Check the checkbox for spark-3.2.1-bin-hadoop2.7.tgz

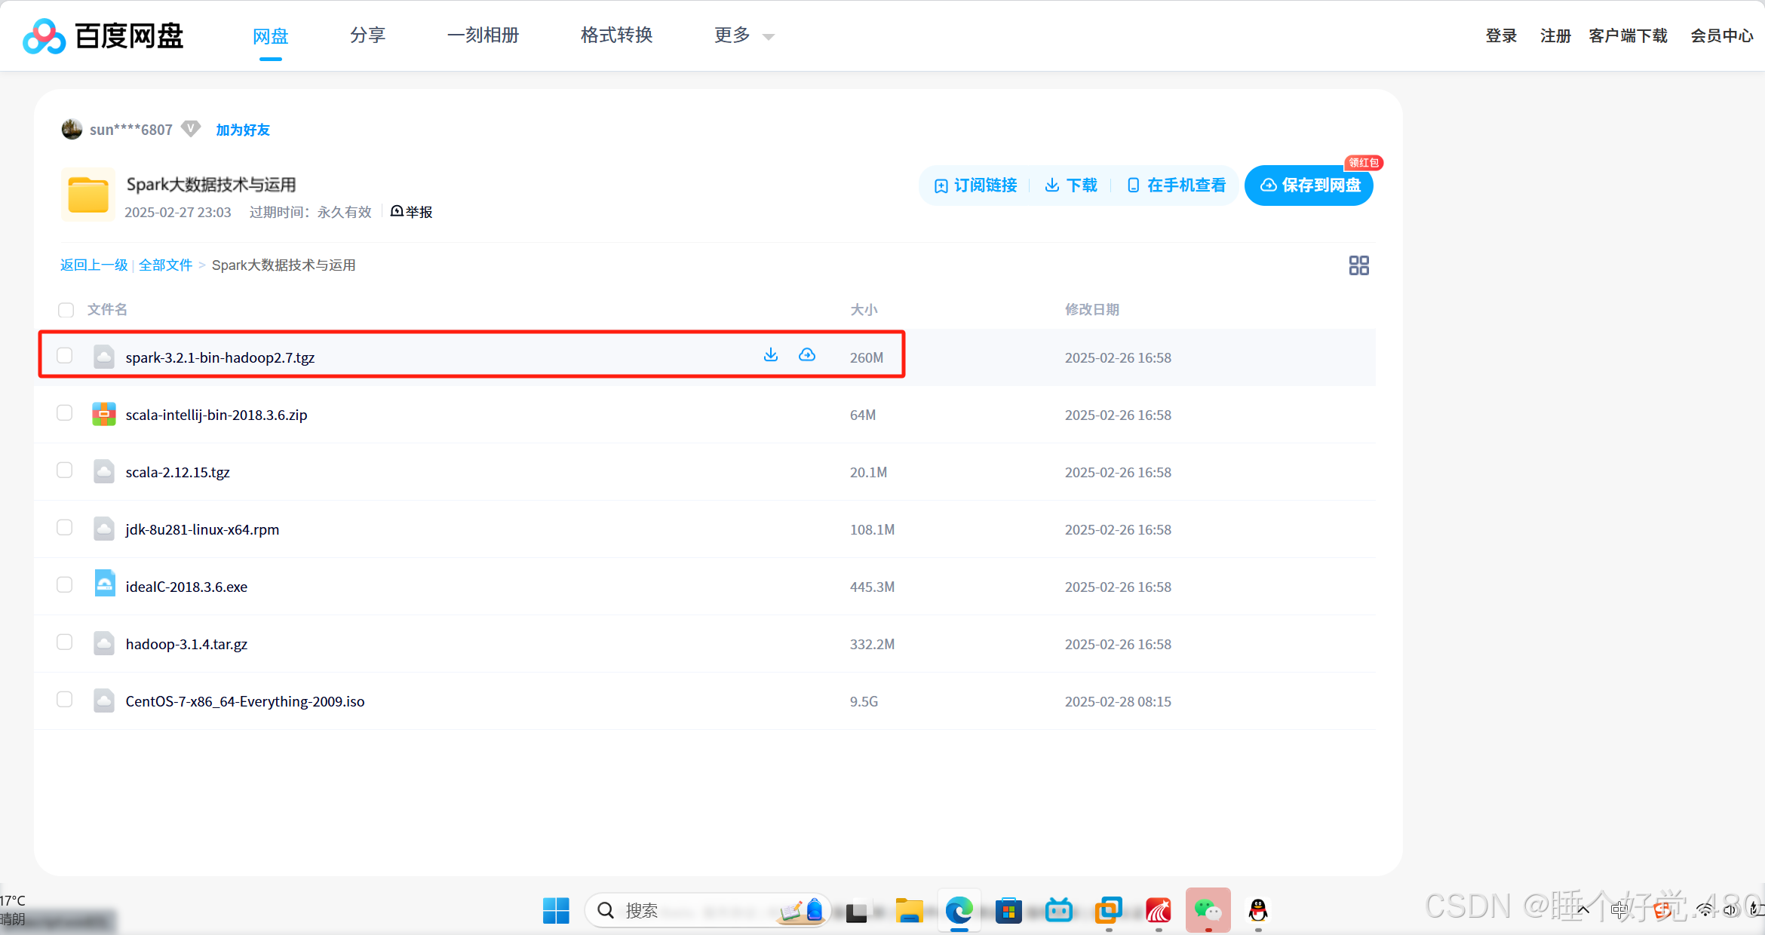click(x=65, y=354)
